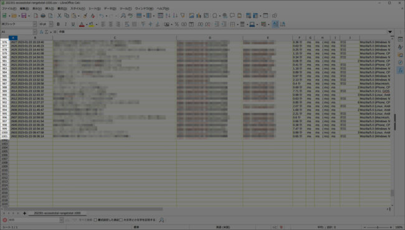
Task: Select the 202301-accesstotal-rangetotal-1000 sheet tab
Action: (57, 213)
